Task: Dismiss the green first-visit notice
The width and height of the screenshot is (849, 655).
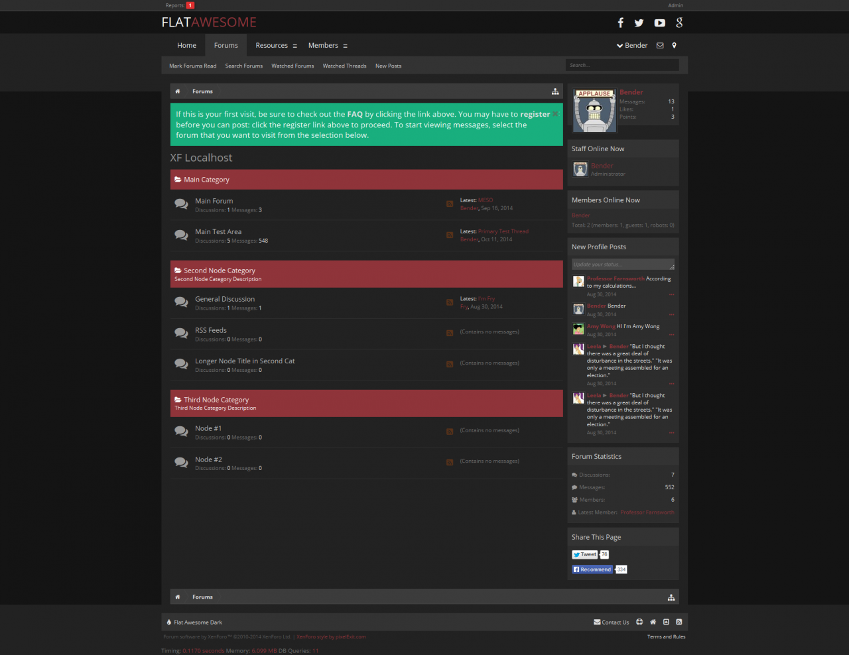Action: point(556,114)
